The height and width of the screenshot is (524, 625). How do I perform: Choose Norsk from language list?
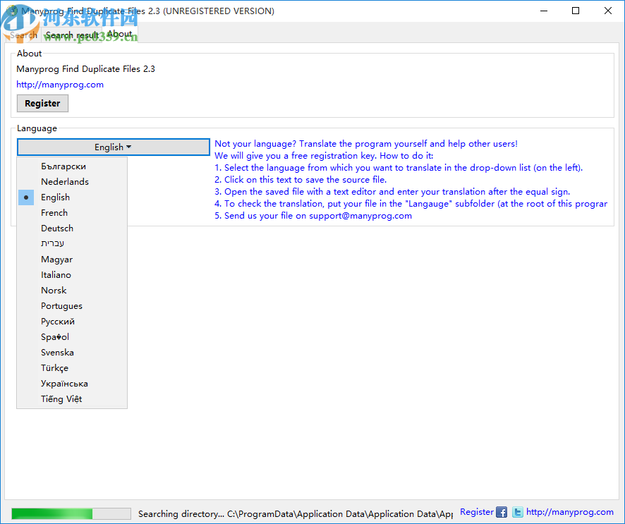pos(72,291)
